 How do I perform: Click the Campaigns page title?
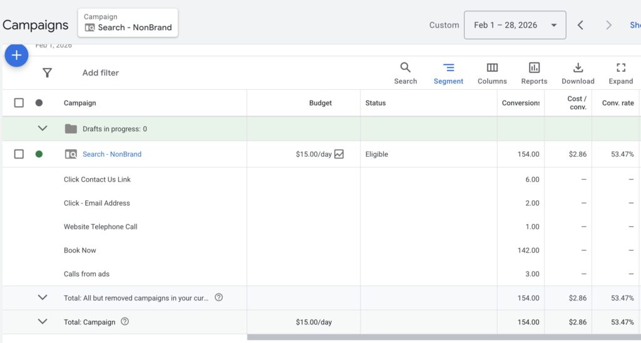[x=35, y=25]
